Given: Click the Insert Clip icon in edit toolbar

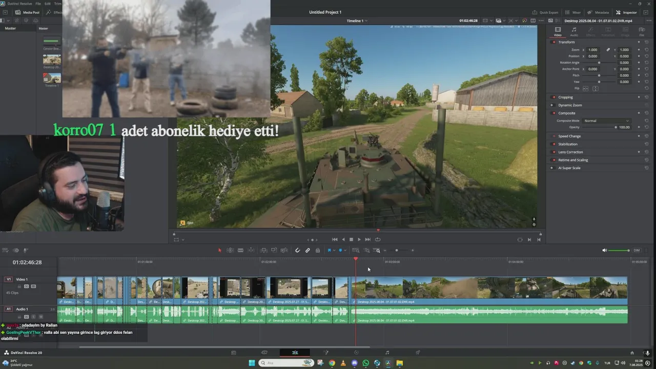Looking at the screenshot, I should [x=264, y=250].
